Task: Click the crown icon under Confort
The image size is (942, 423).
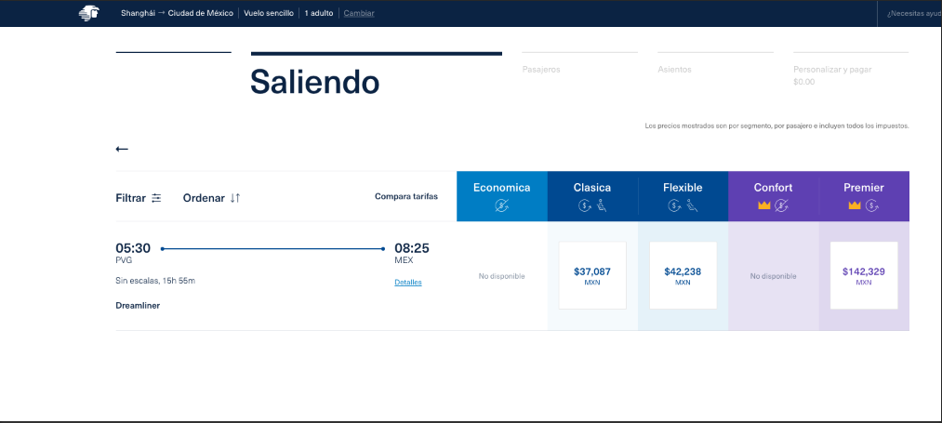Action: [764, 205]
